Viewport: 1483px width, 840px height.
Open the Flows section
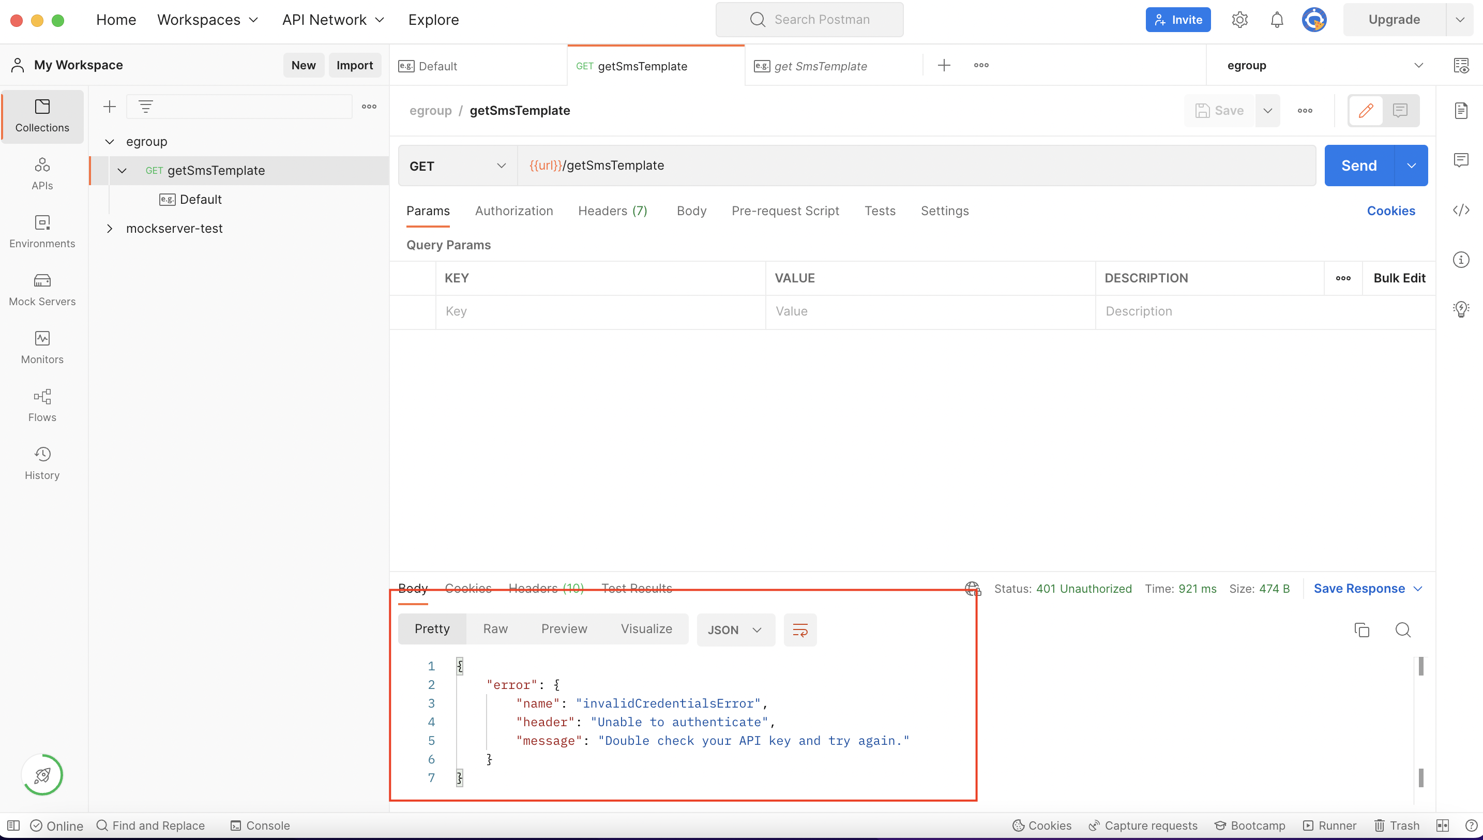point(41,405)
